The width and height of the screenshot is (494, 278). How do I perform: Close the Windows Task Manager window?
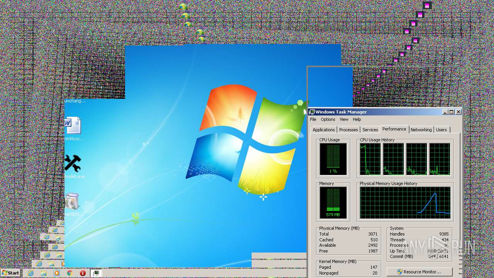(458, 112)
